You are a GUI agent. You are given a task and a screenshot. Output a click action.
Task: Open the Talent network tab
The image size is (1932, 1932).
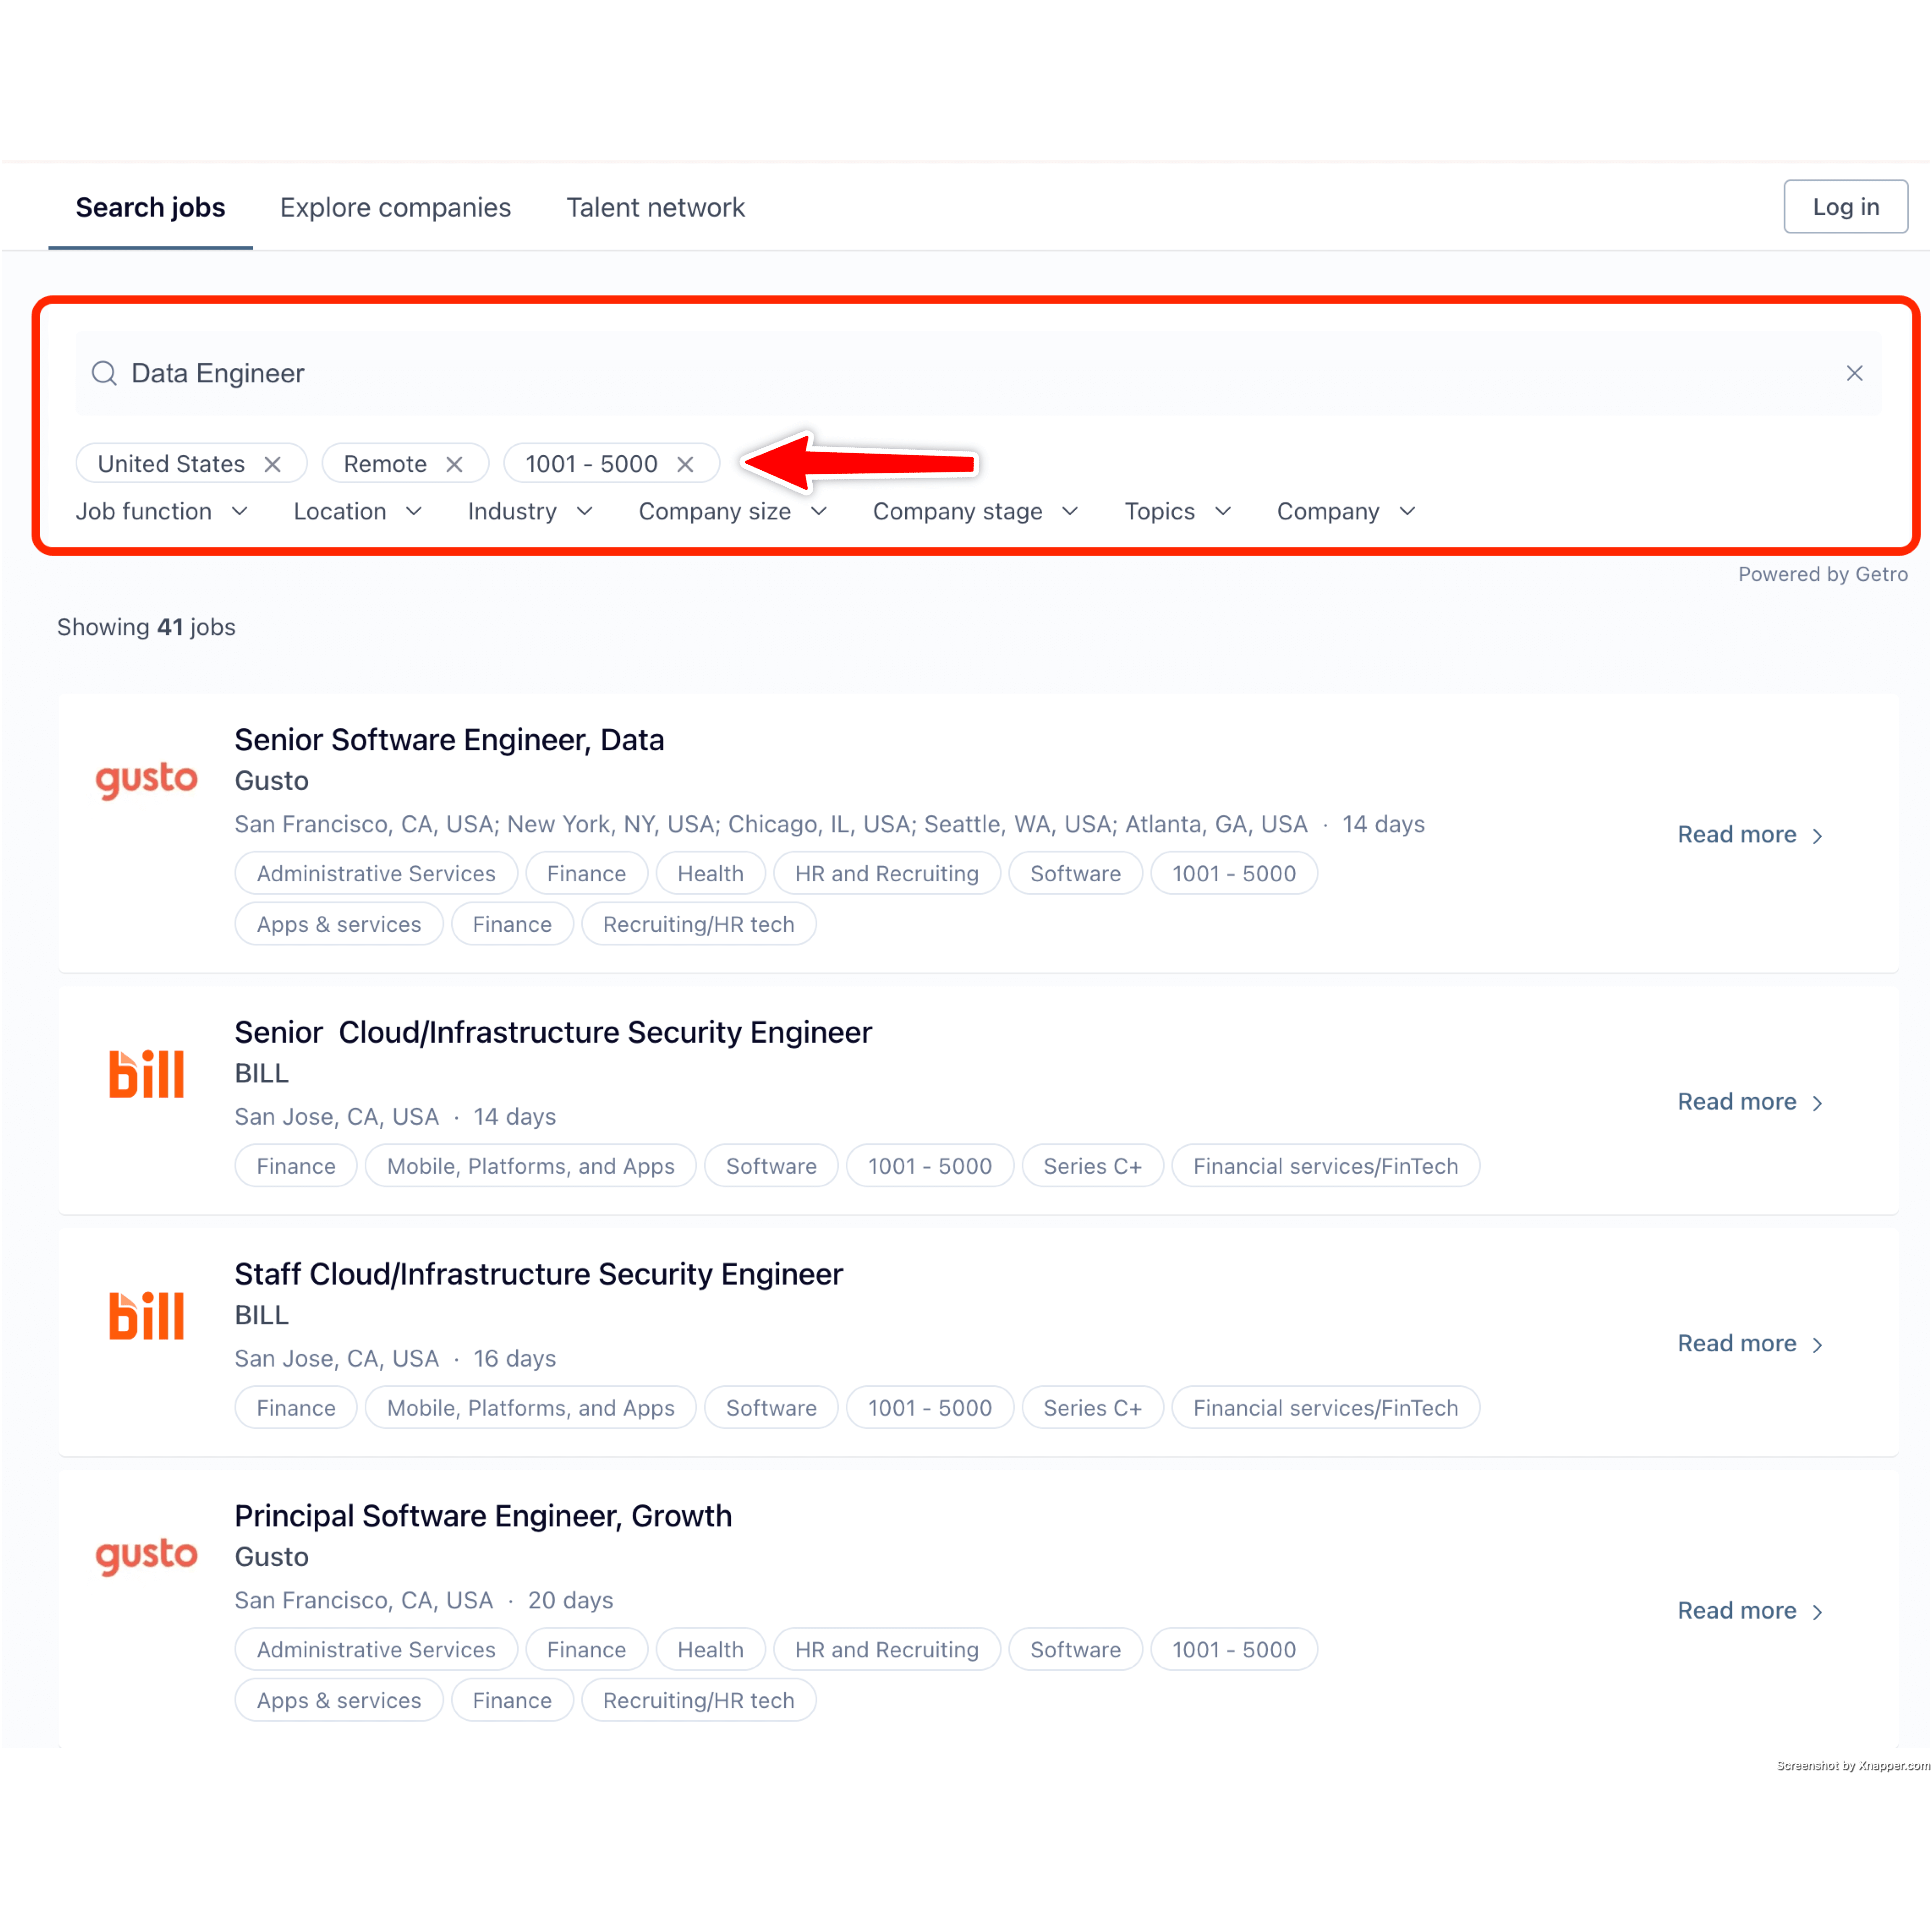pos(655,207)
